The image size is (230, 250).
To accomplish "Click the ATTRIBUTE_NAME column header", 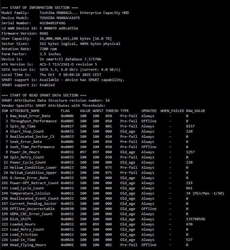I will 25,111.
